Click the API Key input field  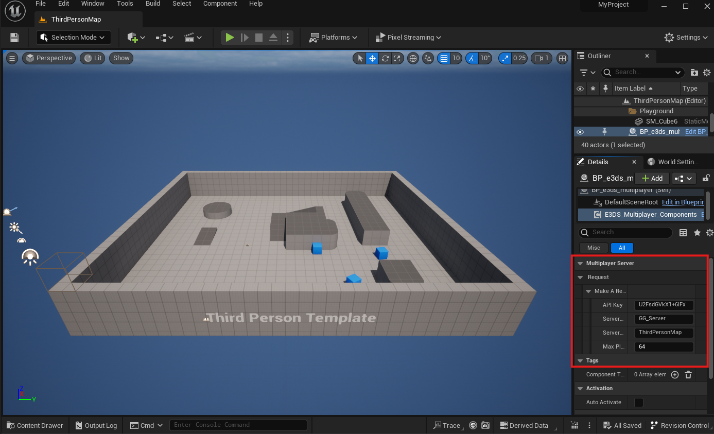[x=663, y=305]
